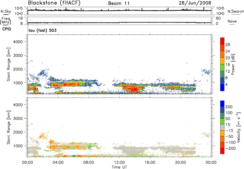The height and width of the screenshot is (169, 244).
Task: Click '4000' on the power panel range axis
Action: pos(18,42)
